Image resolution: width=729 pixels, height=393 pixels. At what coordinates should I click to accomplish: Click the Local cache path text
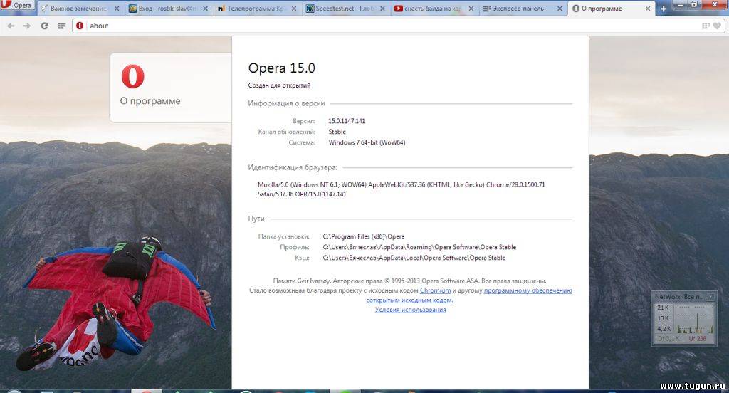click(414, 258)
